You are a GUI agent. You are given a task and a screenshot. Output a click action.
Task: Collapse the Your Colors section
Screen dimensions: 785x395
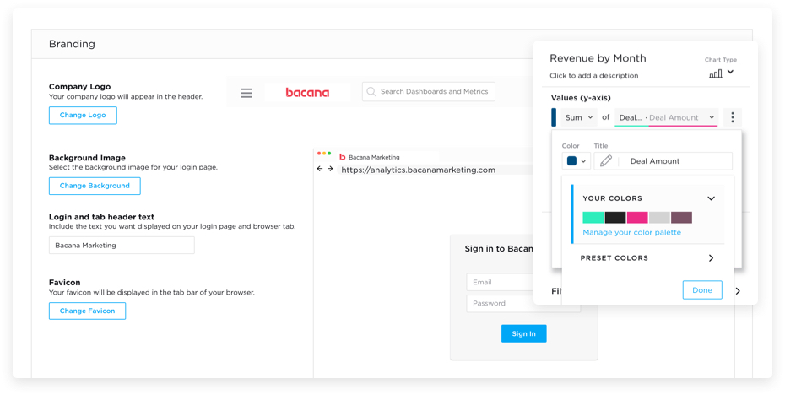711,198
